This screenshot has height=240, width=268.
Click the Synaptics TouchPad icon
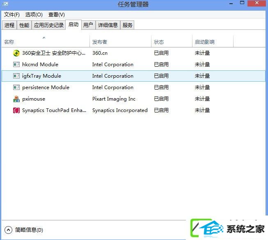click(16, 110)
